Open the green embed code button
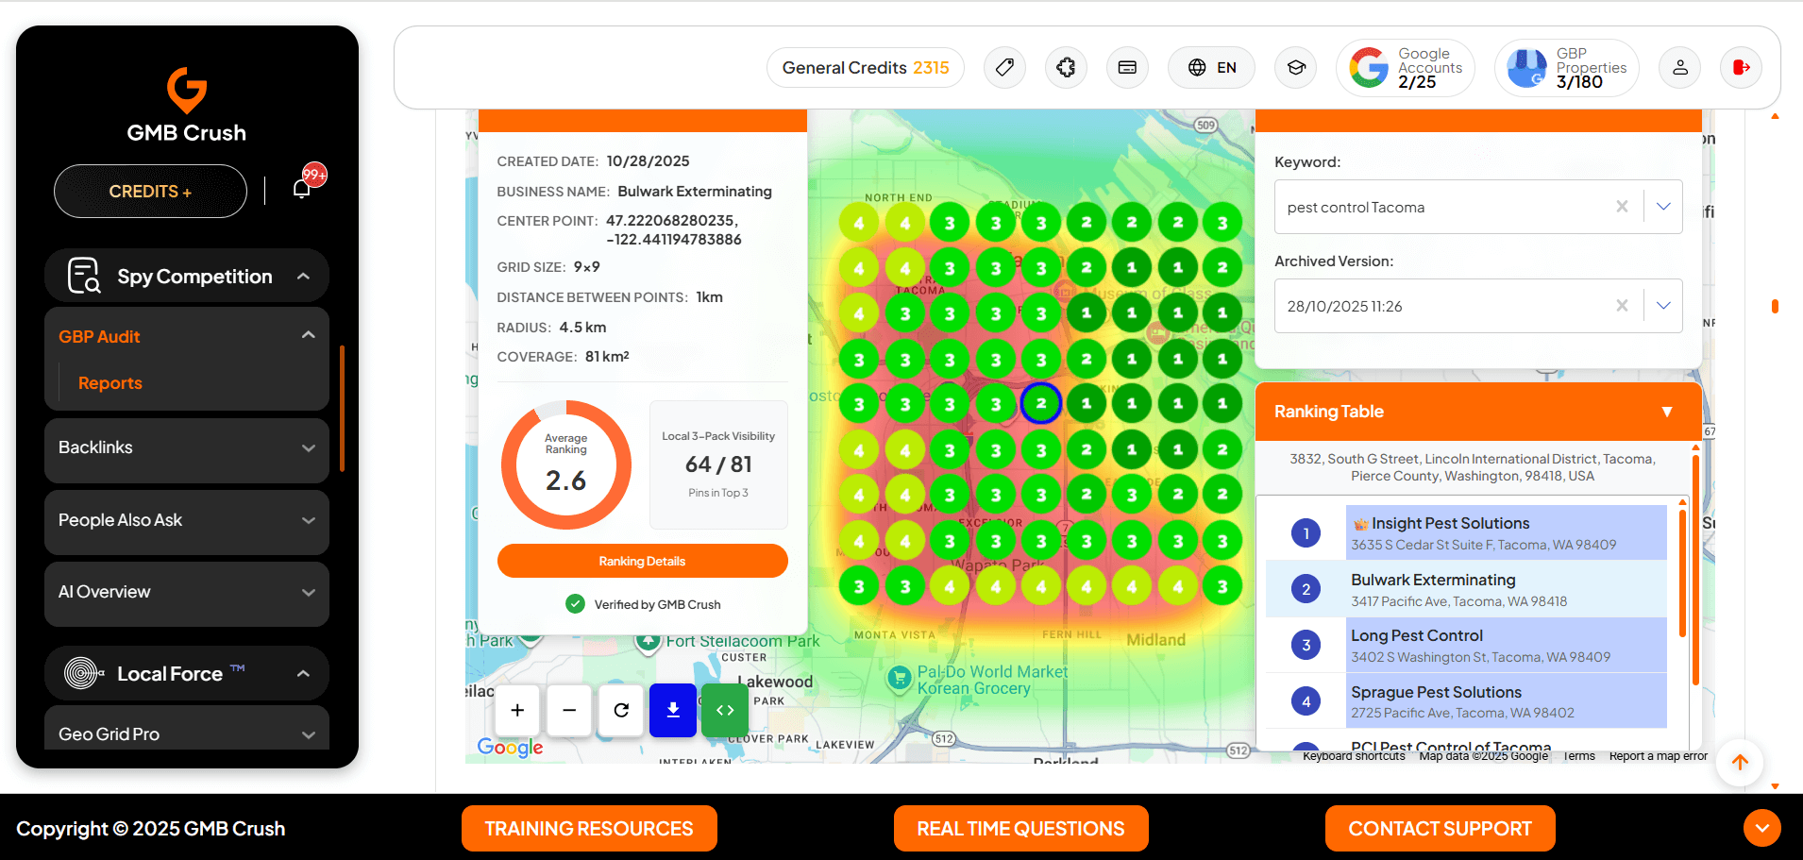Viewport: 1803px width, 860px height. 725,710
